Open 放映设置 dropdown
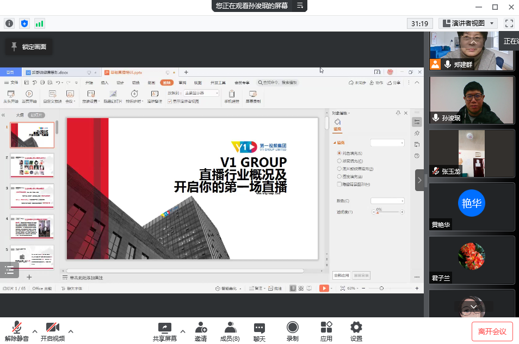The image size is (519, 344). click(91, 97)
